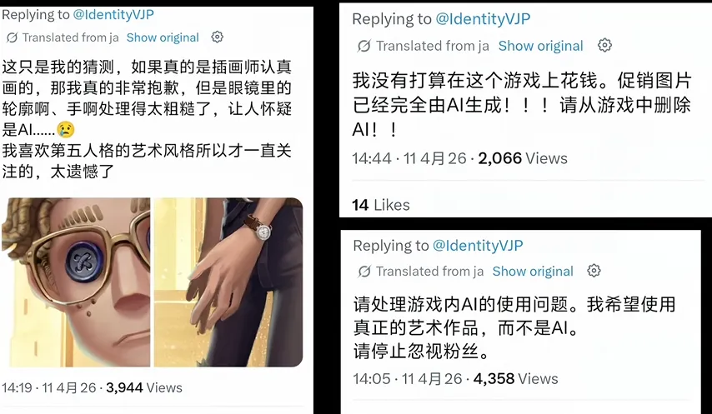Viewport: 712px width, 414px height.
Task: Click the 4,358 Views count
Action: click(x=516, y=379)
